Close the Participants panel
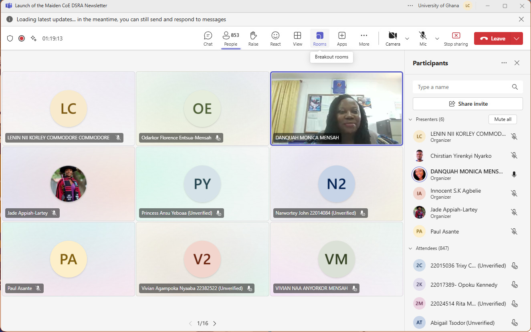The image size is (531, 332). pyautogui.click(x=517, y=63)
